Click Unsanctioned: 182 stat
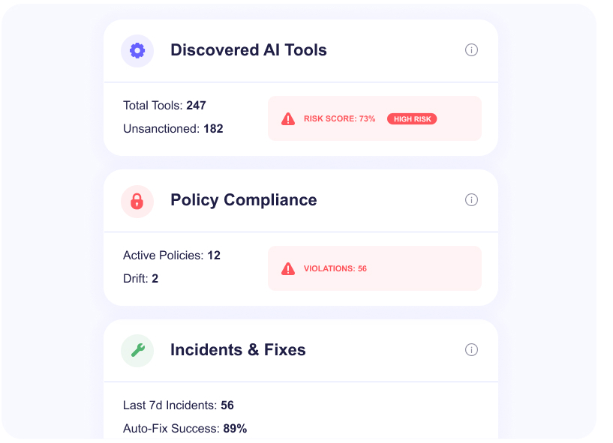613x443 pixels. click(173, 129)
